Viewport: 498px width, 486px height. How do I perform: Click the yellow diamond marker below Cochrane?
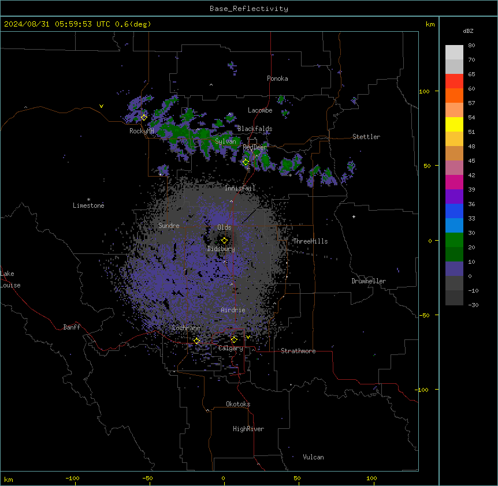(x=196, y=341)
